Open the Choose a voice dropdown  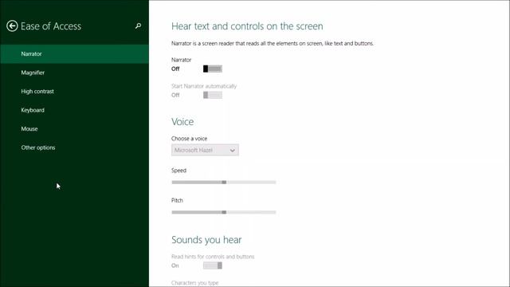pyautogui.click(x=205, y=150)
